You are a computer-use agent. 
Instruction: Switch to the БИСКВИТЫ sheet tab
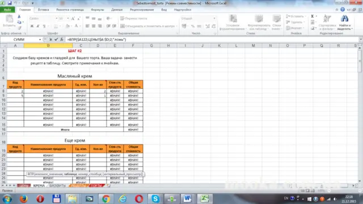[57, 185]
